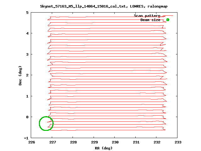Screen dimensions: 201x151
Task: Click the RA tick label 233
Action: click(178, 142)
